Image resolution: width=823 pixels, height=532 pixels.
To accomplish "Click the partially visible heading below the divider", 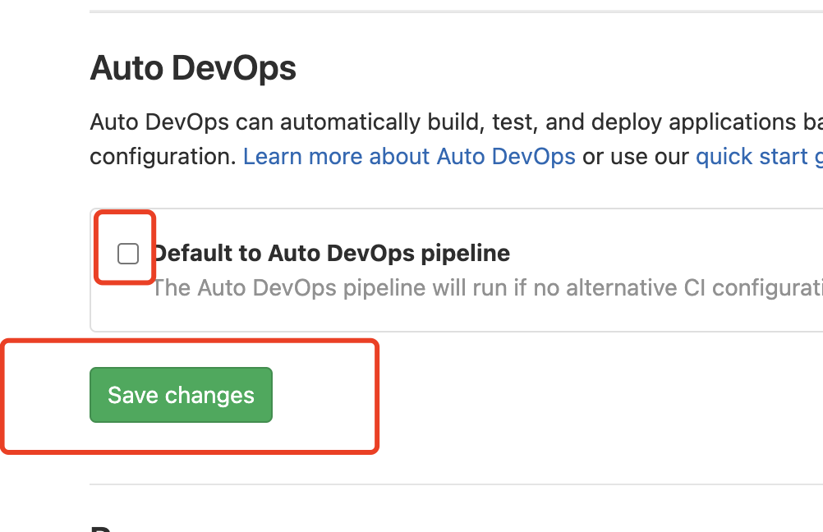I will click(x=103, y=527).
